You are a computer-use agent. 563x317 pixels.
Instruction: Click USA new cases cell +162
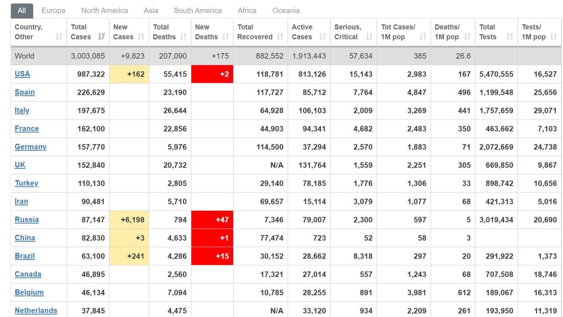(x=129, y=74)
